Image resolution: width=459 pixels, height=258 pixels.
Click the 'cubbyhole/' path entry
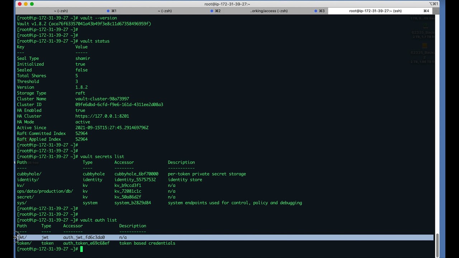click(29, 174)
